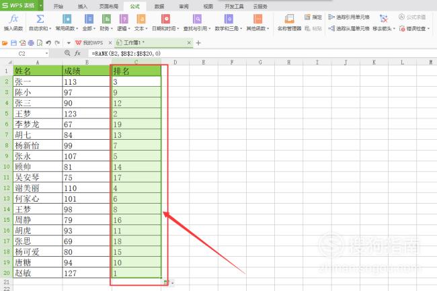The height and width of the screenshot is (291, 437).
Task: Click the formula bar input field
Action: [262, 53]
